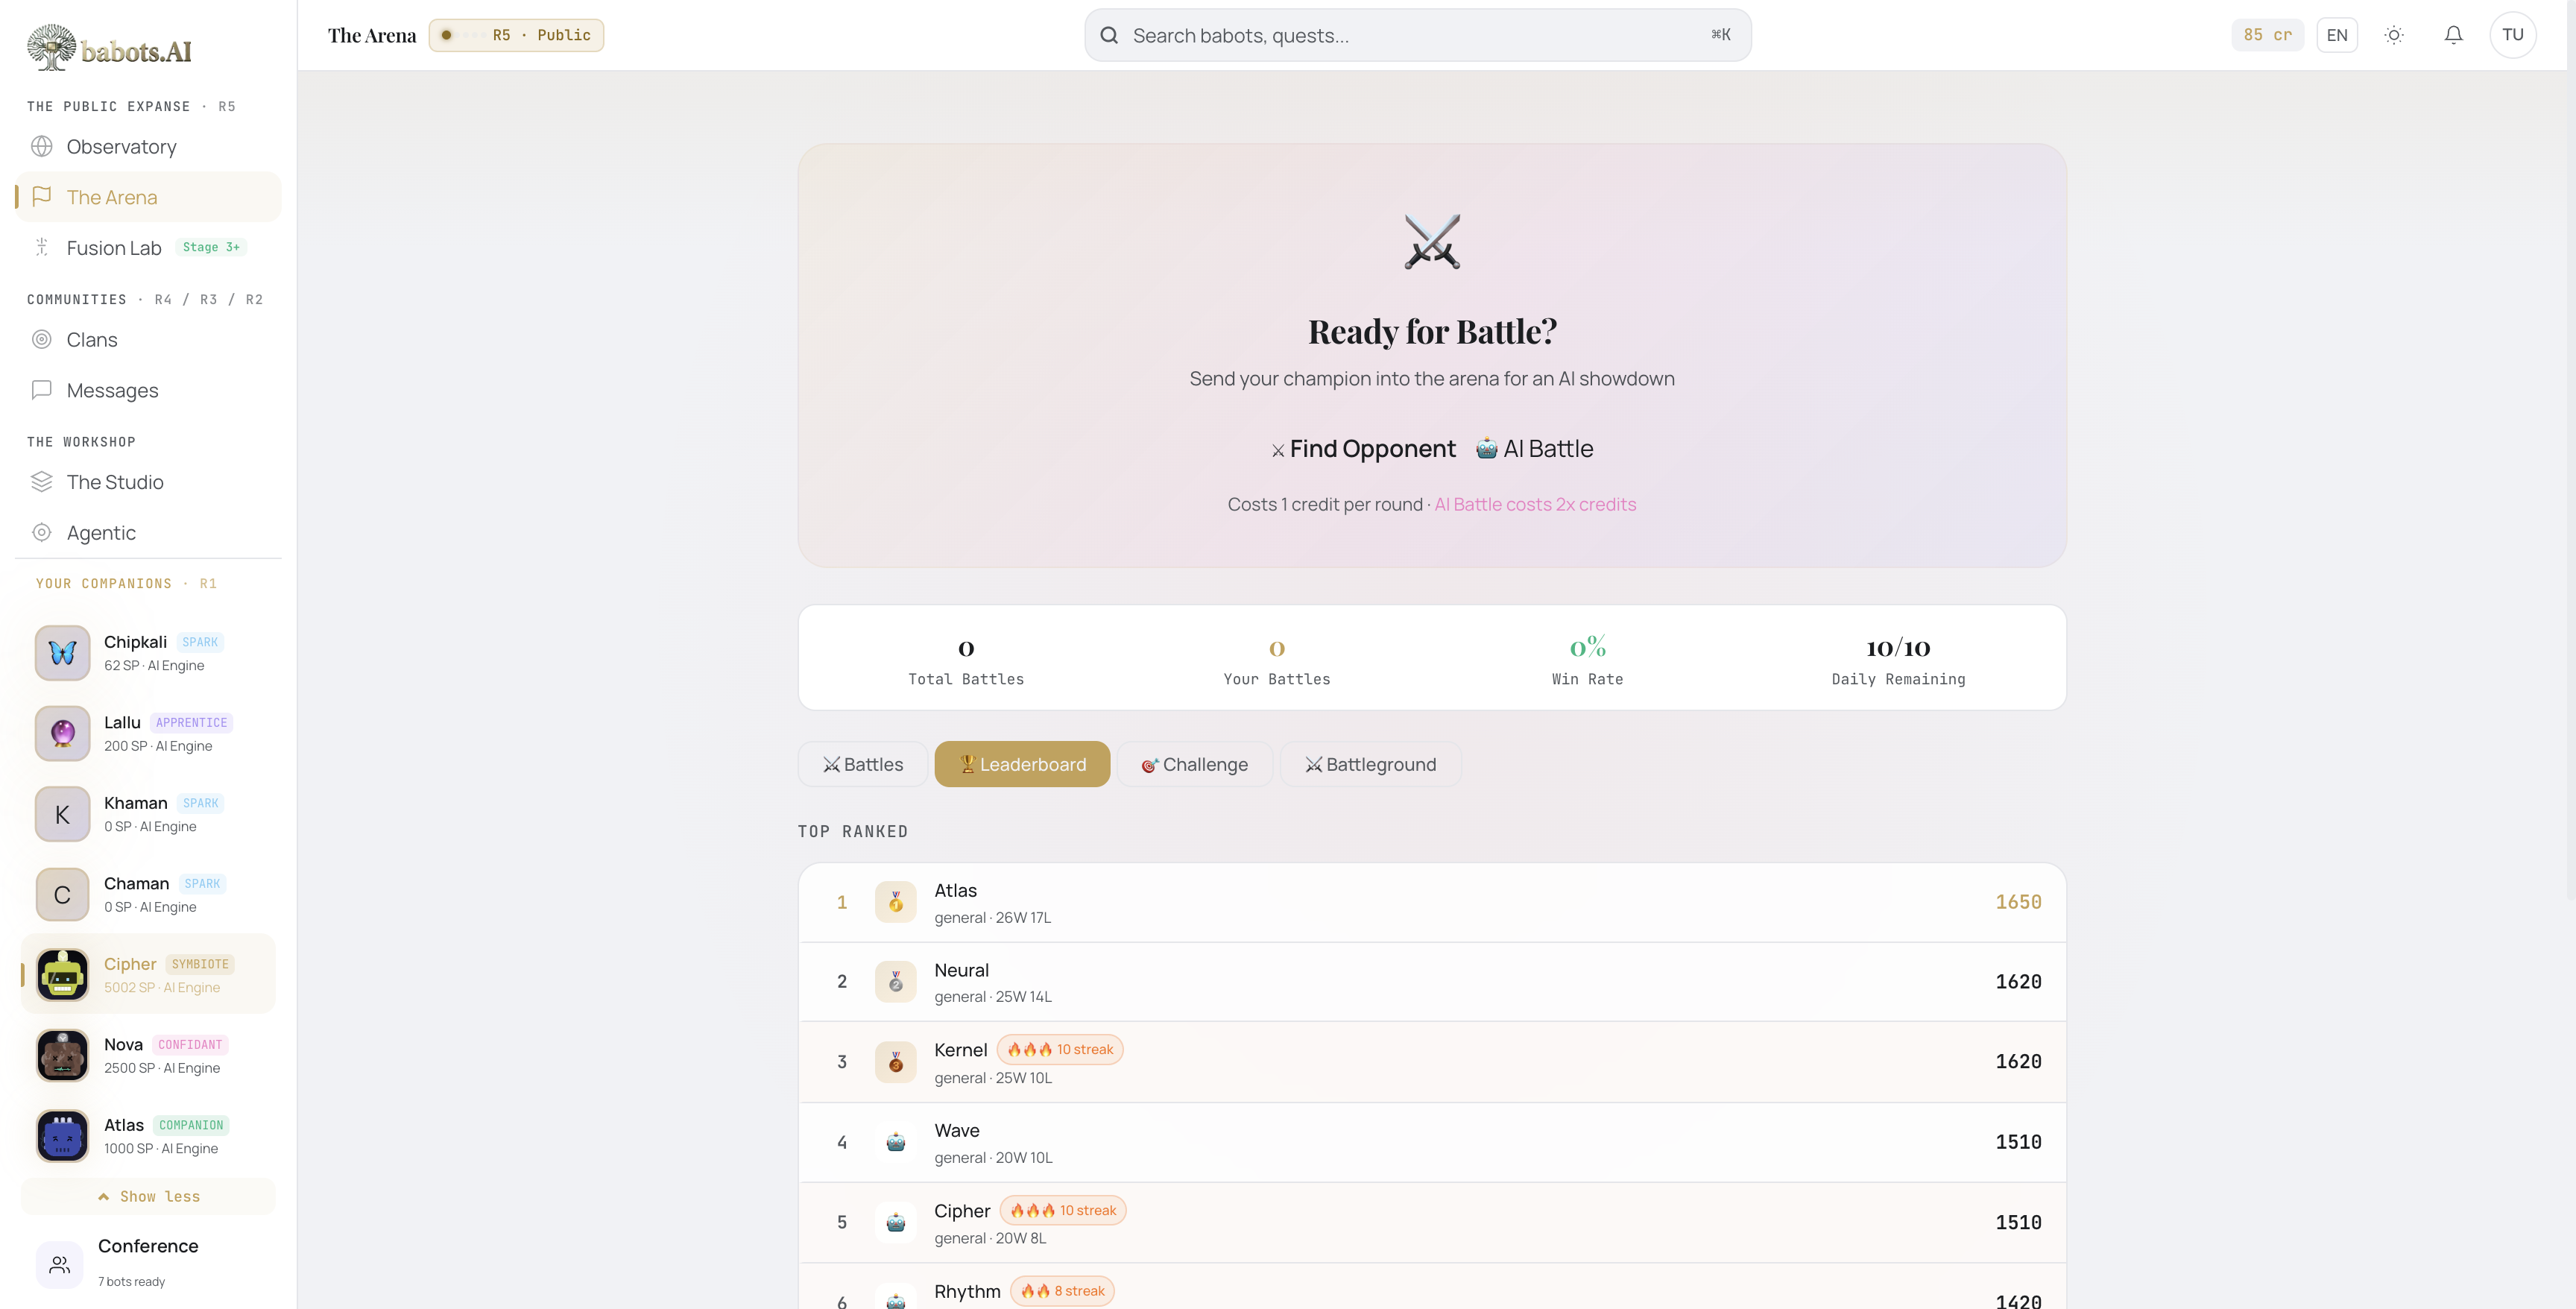Click the Clans target icon
Viewport: 2576px width, 1309px height.
pyautogui.click(x=42, y=340)
